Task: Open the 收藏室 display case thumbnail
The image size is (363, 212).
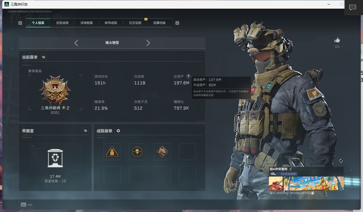Action: [55, 158]
